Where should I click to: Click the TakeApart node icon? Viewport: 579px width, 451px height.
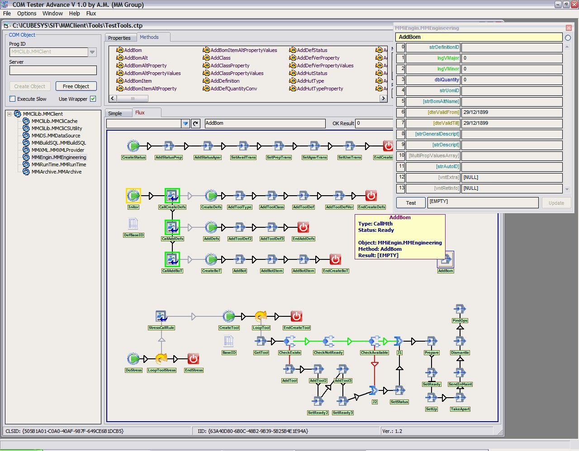pos(460,397)
